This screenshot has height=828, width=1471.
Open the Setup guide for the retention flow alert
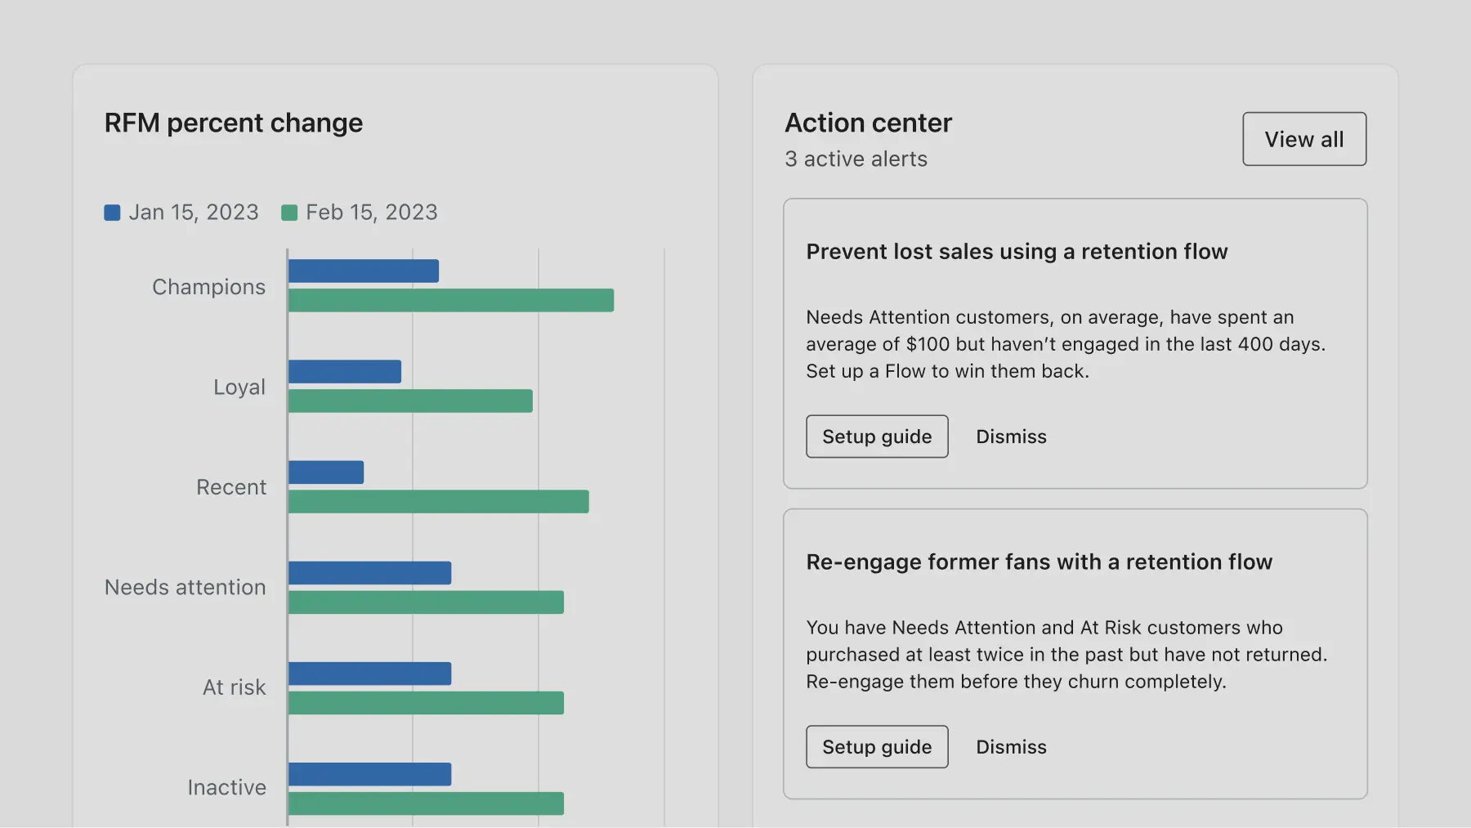[876, 436]
